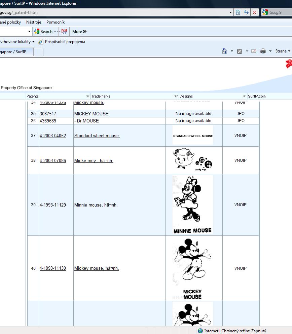
Task: Click the Google toolbar Search button
Action: pos(43,32)
